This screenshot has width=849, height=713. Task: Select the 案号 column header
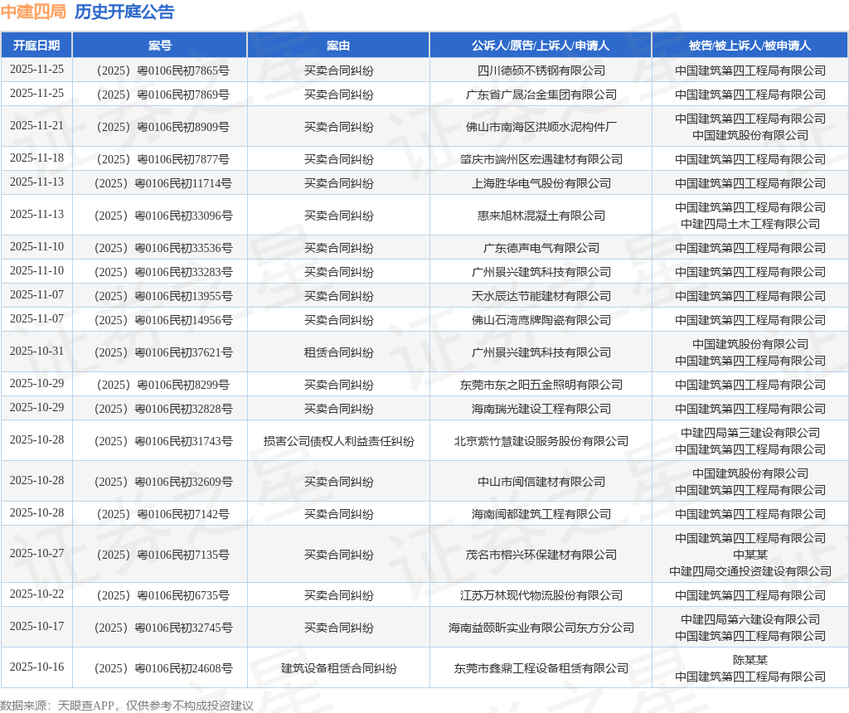(160, 46)
